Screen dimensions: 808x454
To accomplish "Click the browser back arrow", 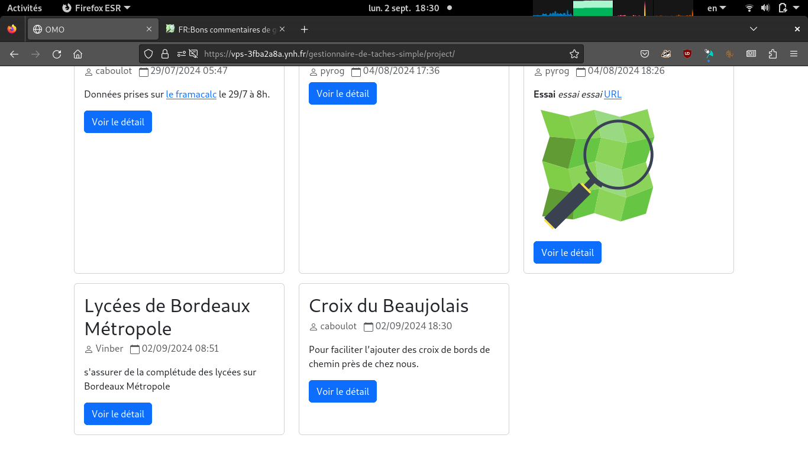I will pos(14,54).
